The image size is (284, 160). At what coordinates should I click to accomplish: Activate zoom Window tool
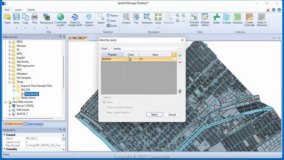(126, 19)
